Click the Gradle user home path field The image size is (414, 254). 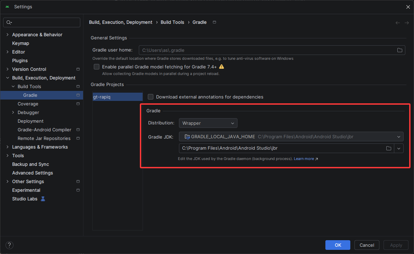tap(272, 50)
